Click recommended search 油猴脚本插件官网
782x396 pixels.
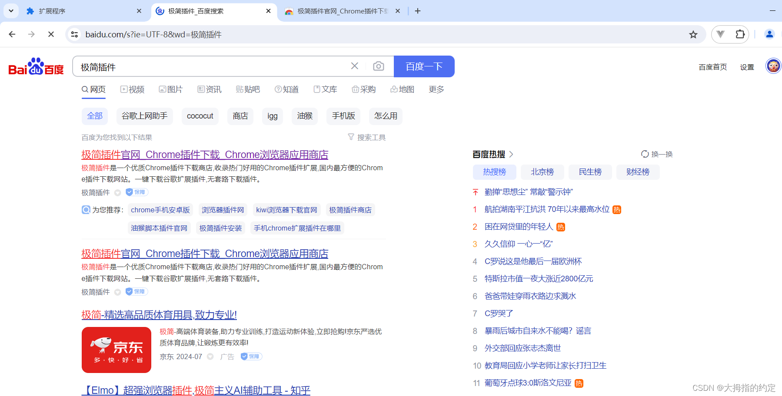pyautogui.click(x=159, y=228)
